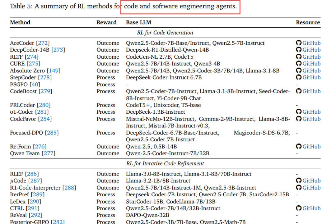336x224 pixels.
Task: Click 'Deepseek-R1-Distilled-Qwen-14B' base LLM cell
Action: [x=167, y=50]
